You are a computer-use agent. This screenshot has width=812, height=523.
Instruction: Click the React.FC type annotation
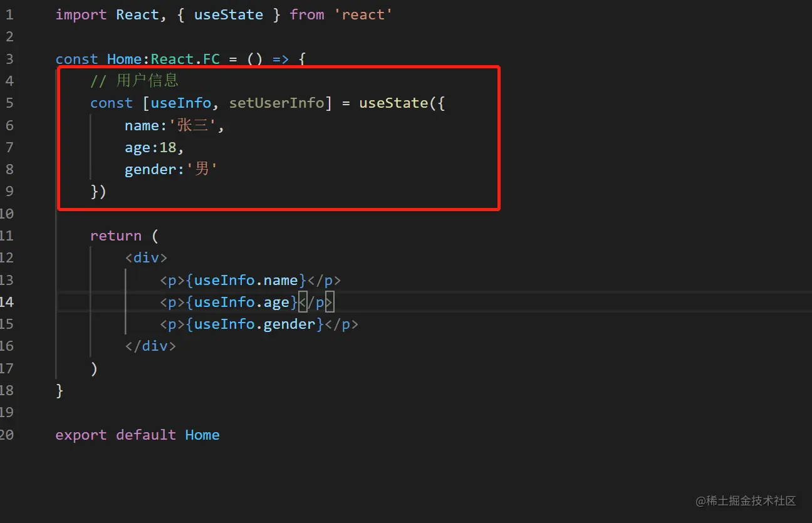[185, 59]
